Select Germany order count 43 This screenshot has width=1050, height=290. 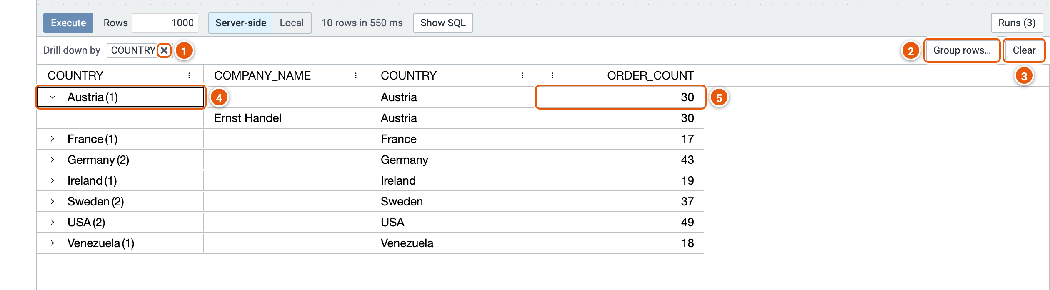(621, 160)
